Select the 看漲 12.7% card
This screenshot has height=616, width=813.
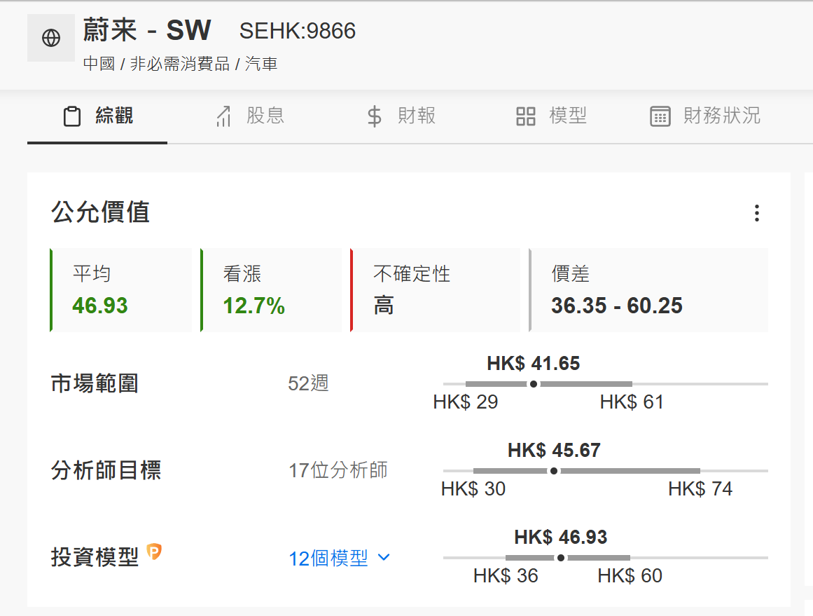tap(271, 290)
